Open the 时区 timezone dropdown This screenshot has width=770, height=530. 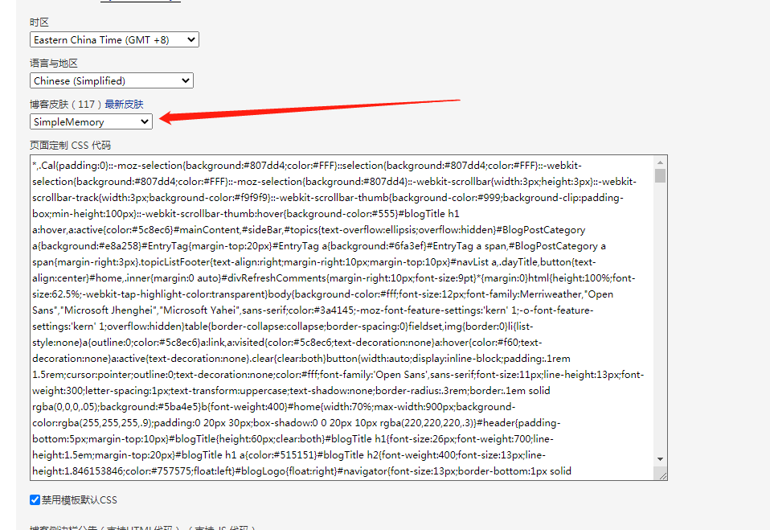[114, 39]
